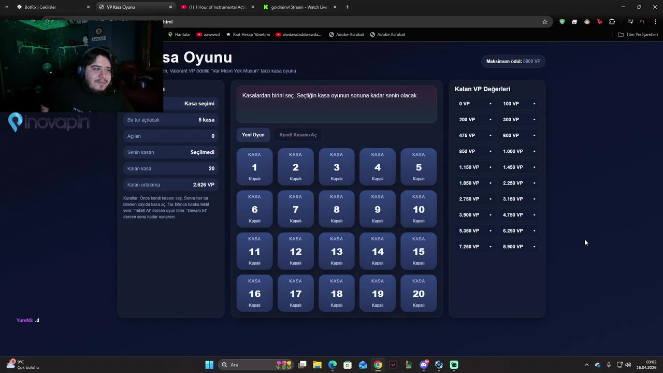Open Discord from the taskbar

pyautogui.click(x=424, y=365)
